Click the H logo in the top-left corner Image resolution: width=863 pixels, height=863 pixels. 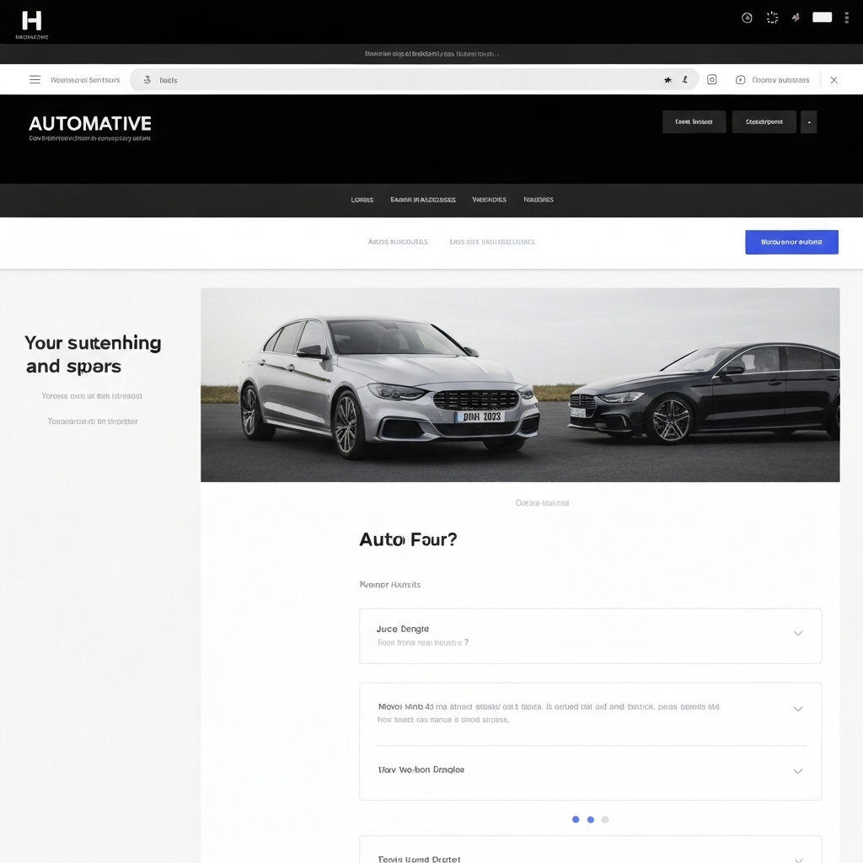32,21
